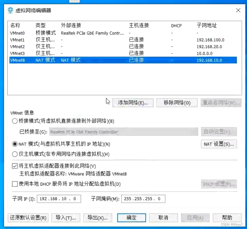247x229 pixels.
Task: Click 桥接模式 type cell for VMnet0
Action: pos(46,33)
